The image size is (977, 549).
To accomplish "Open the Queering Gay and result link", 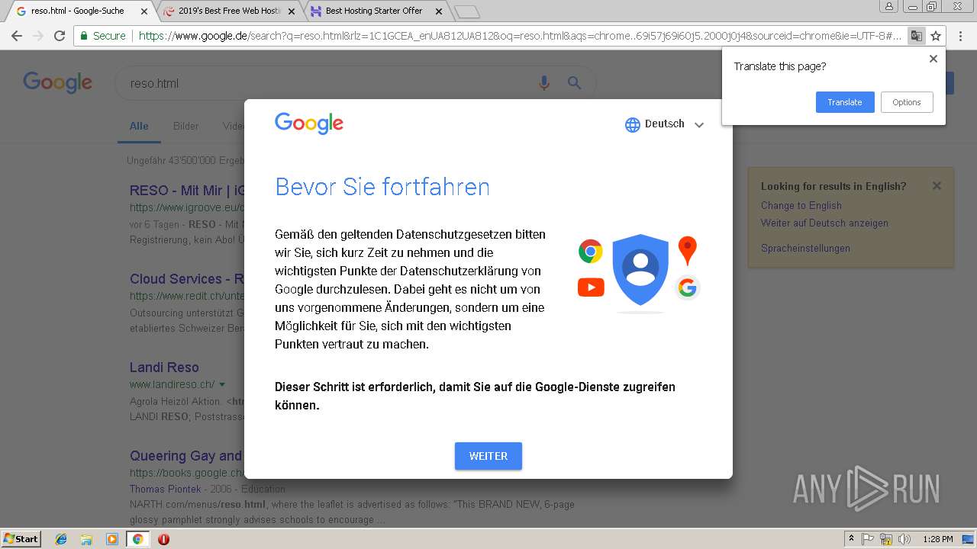I will click(186, 456).
